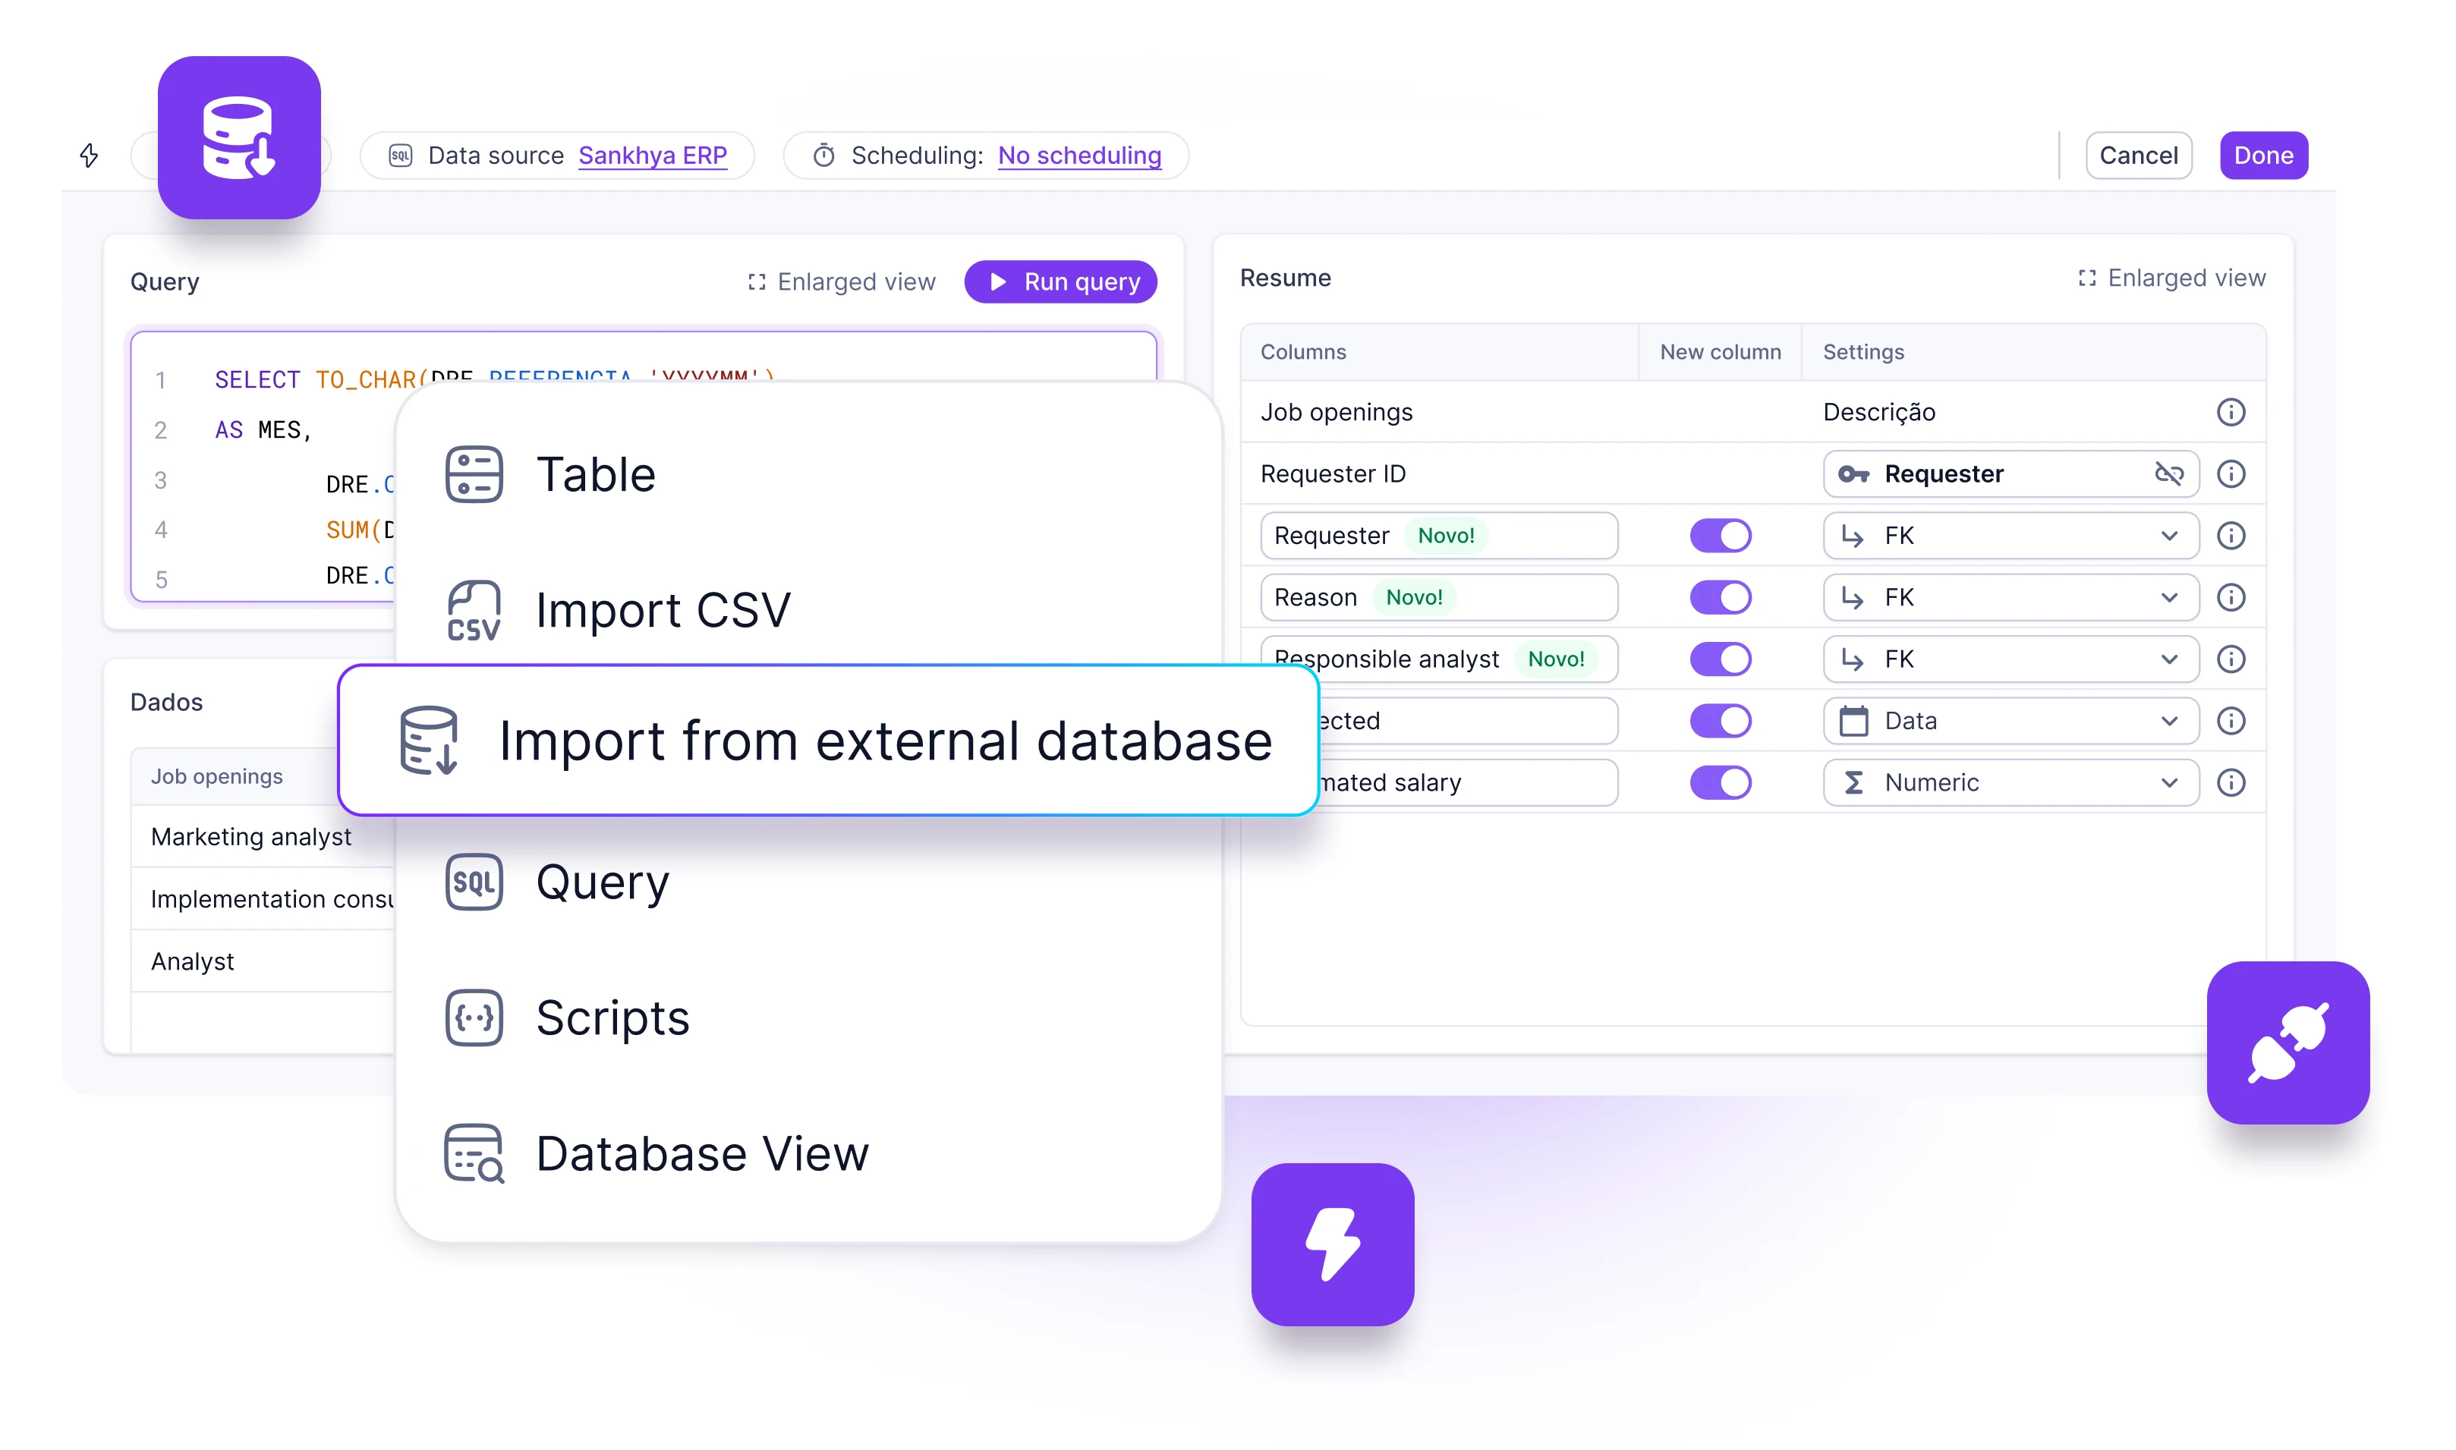Click the Reason column name field
This screenshot has width=2456, height=1450.
click(x=1439, y=597)
